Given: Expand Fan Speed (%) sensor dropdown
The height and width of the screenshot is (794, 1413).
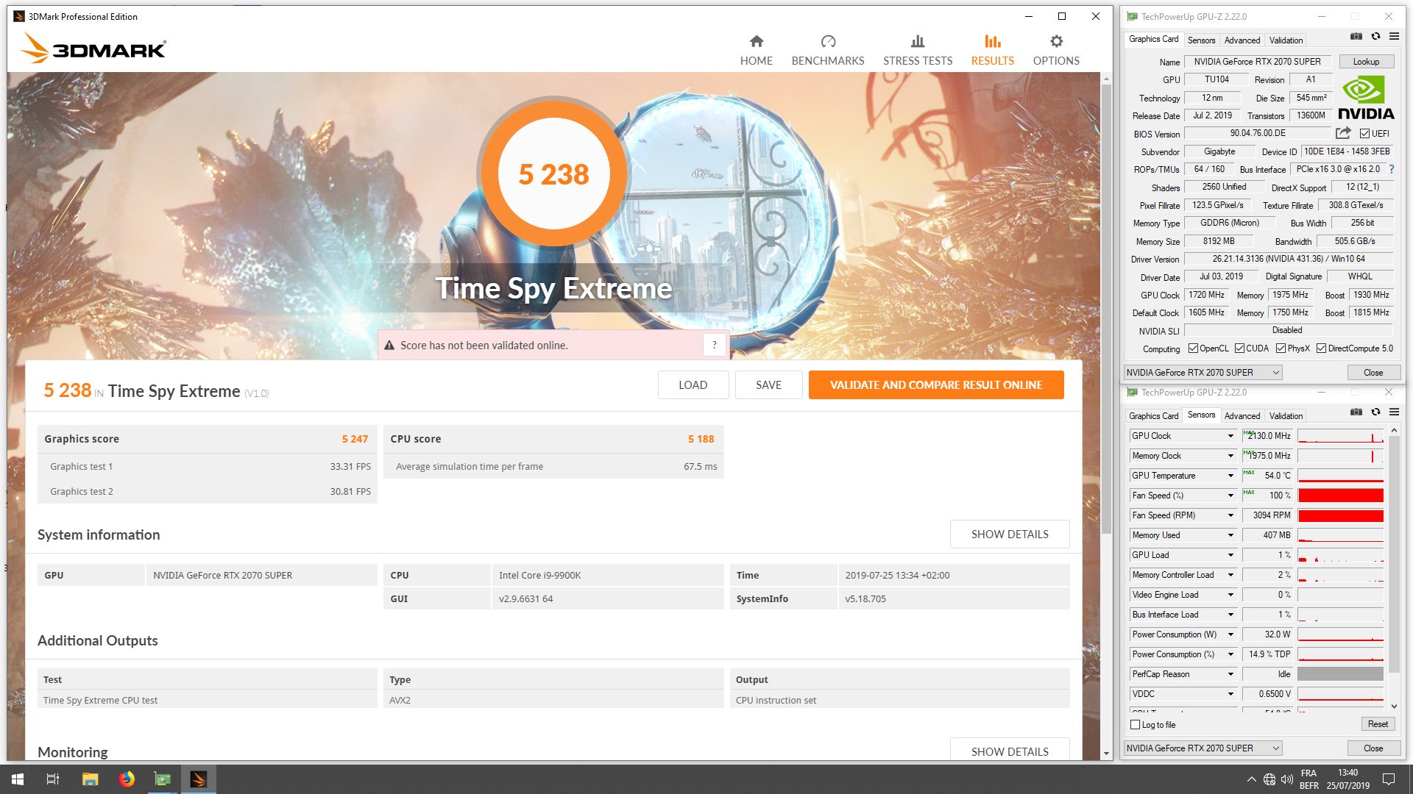Looking at the screenshot, I should [x=1230, y=496].
